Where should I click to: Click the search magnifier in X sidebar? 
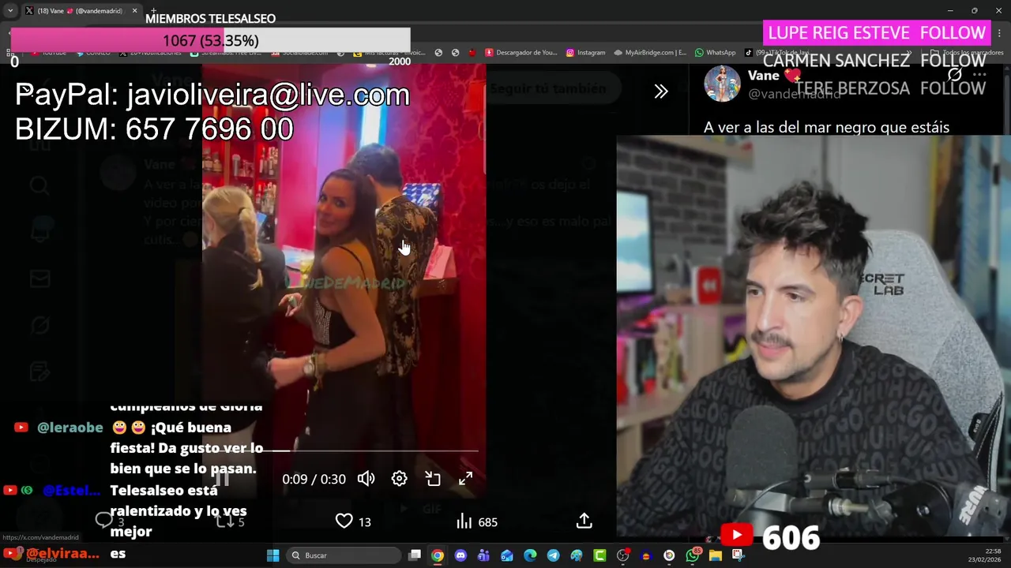coord(39,185)
